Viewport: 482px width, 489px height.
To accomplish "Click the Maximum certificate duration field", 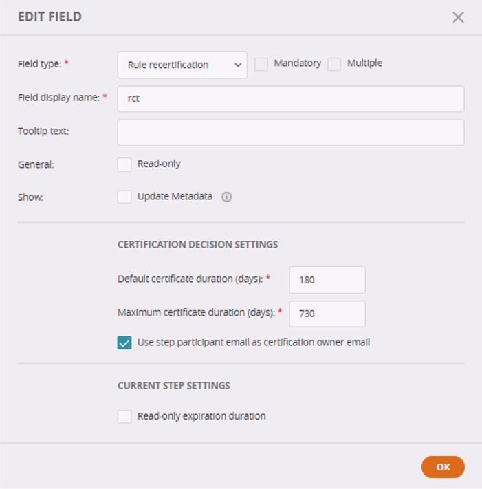I will (x=327, y=314).
